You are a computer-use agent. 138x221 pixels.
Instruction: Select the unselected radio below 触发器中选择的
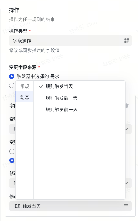(x=12, y=85)
